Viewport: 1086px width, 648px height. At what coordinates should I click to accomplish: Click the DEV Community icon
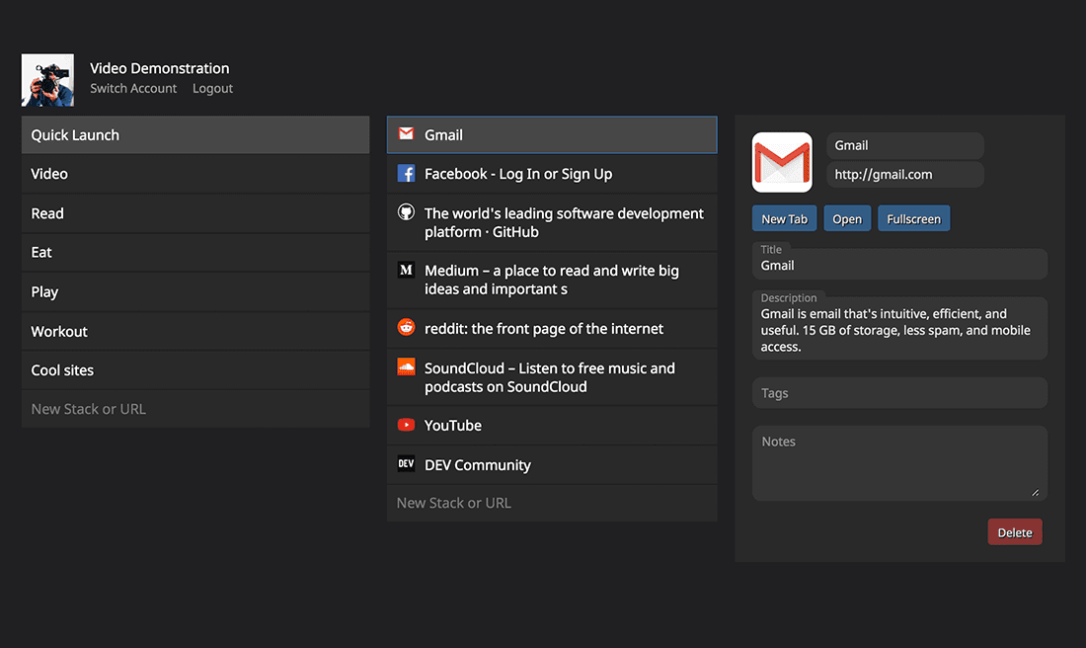point(406,464)
